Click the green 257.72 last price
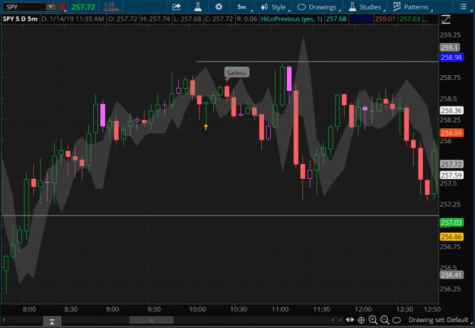The image size is (475, 328). 83,7
